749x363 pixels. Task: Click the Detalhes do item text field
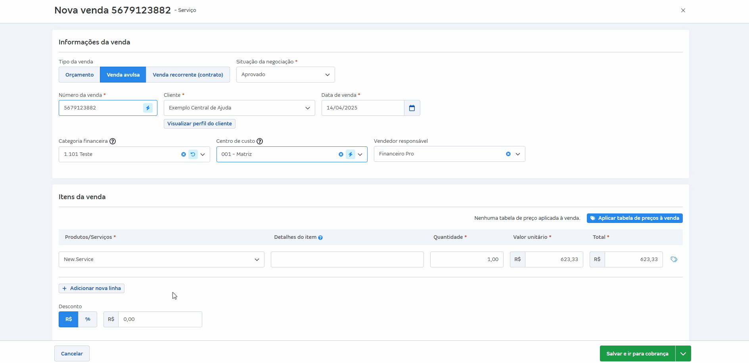[x=347, y=259]
